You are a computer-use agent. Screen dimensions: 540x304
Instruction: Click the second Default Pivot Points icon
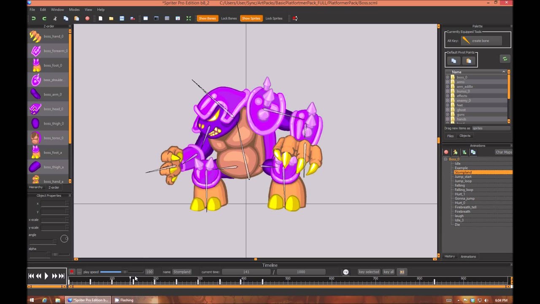469,61
